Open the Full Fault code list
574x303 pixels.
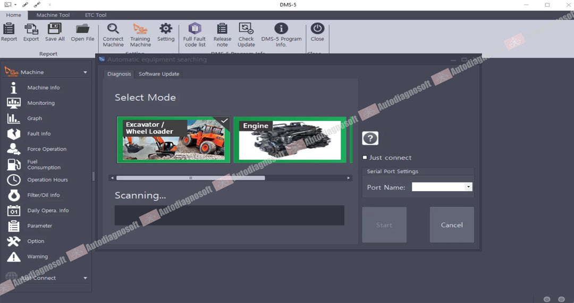click(x=195, y=35)
